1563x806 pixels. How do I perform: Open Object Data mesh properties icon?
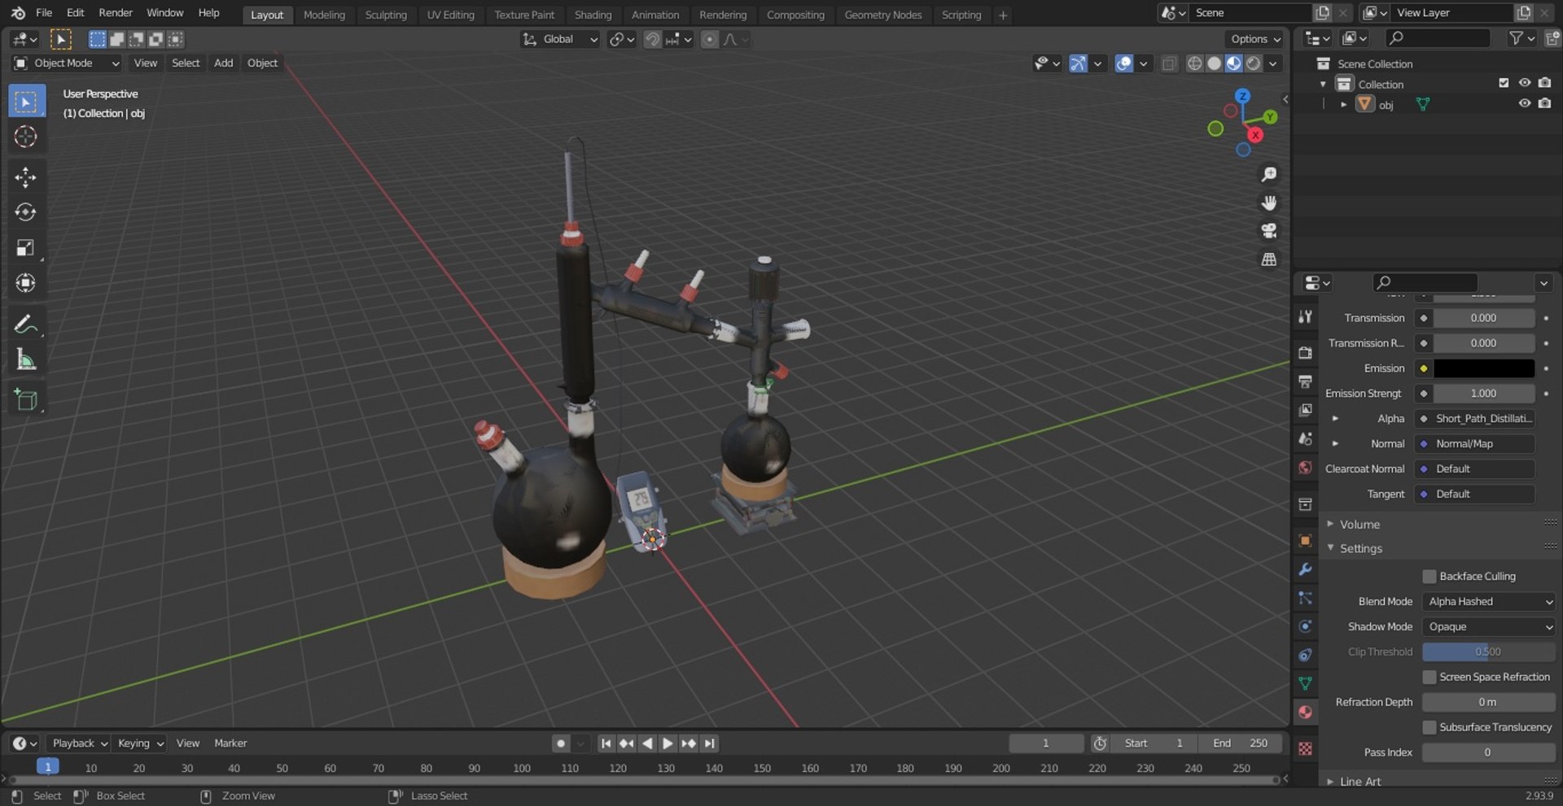click(x=1305, y=683)
